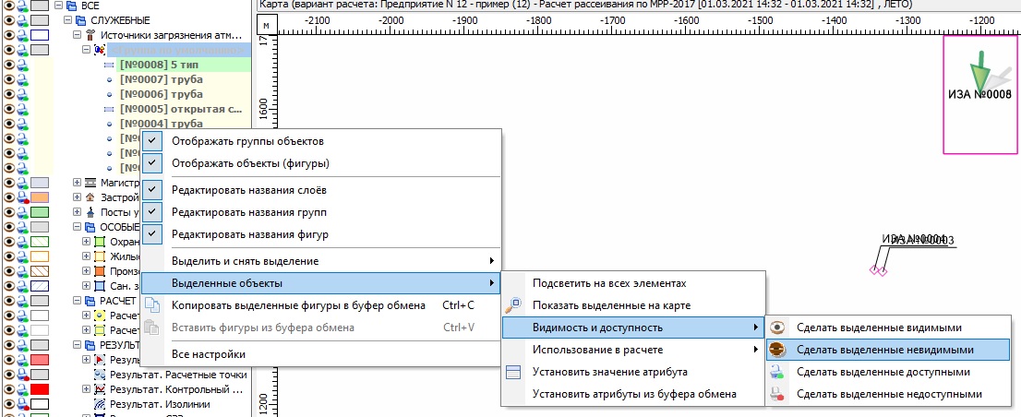1021x417 pixels.
Task: Select 'Подсветить на всех элементах'
Action: pyautogui.click(x=609, y=282)
